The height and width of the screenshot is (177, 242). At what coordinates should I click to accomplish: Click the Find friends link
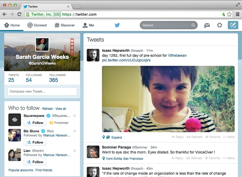pos(44,170)
